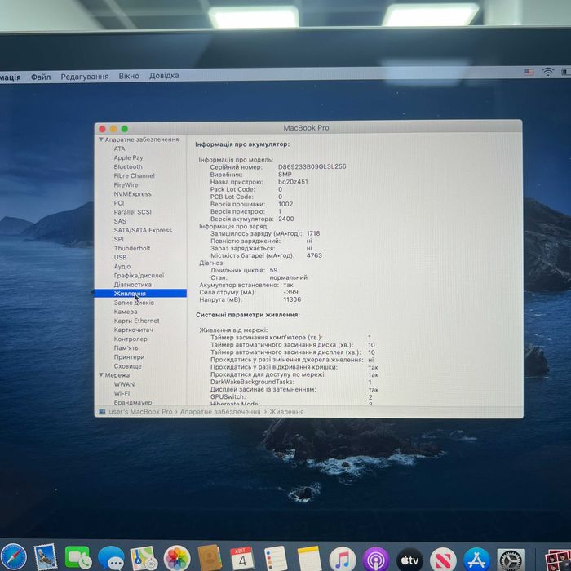
Task: Select SPI in the sidebar
Action: click(x=119, y=239)
